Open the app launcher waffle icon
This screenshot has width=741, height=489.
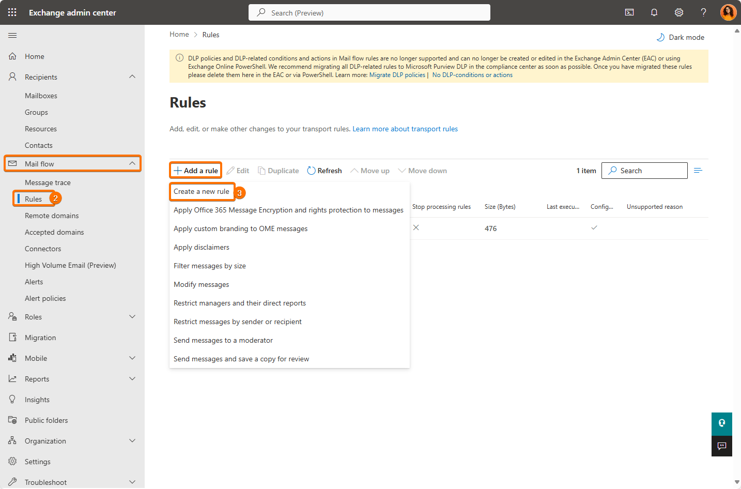tap(12, 12)
